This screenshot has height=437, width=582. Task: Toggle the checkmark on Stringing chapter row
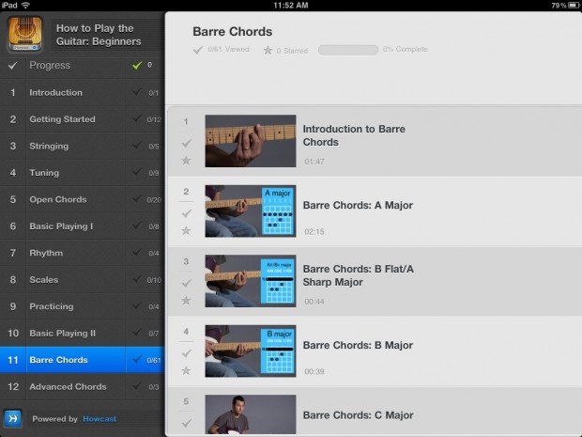pos(137,145)
